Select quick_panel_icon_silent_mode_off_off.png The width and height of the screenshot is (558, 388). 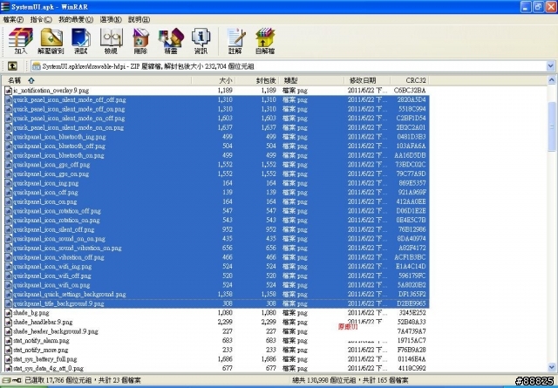217,99
